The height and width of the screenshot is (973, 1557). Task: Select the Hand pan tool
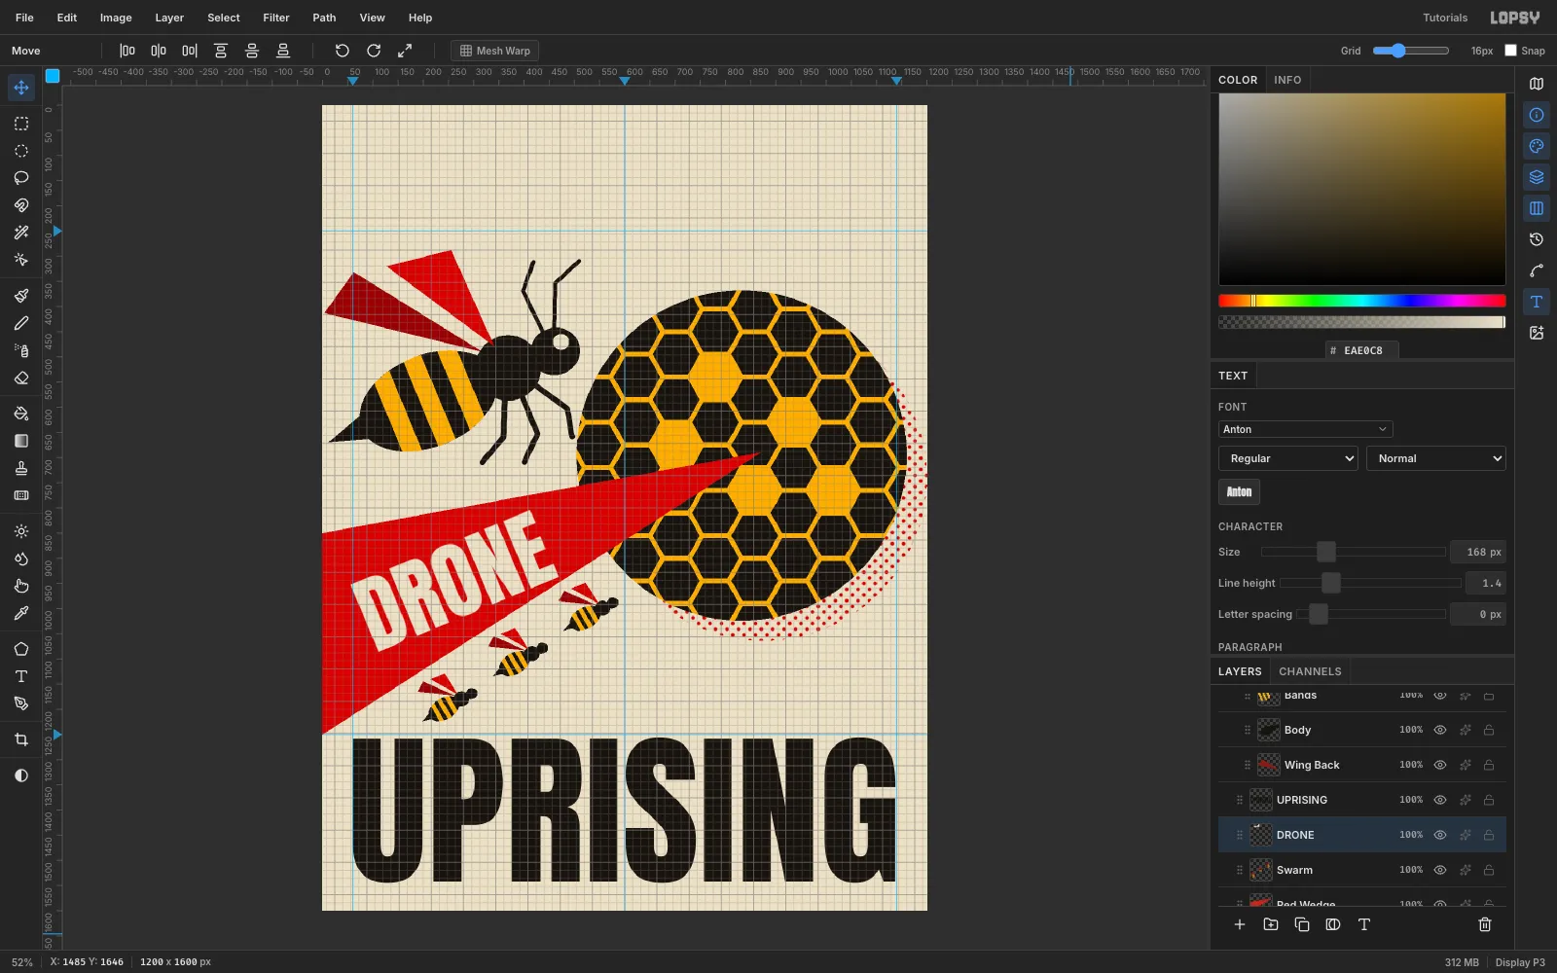tap(21, 586)
